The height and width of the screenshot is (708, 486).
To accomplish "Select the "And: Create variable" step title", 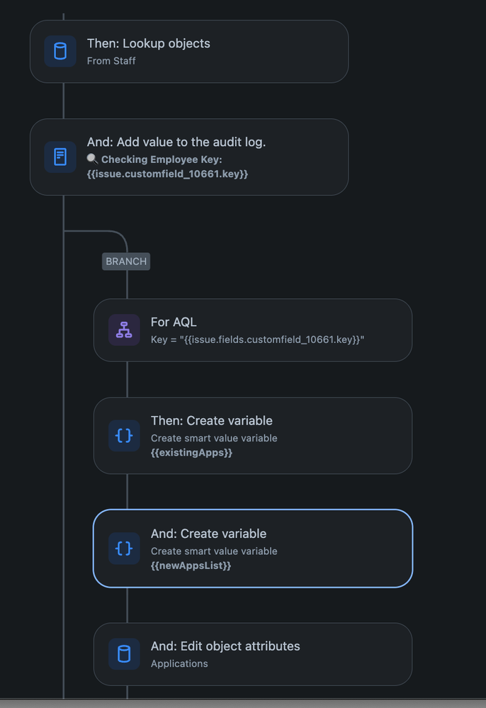I will point(208,534).
